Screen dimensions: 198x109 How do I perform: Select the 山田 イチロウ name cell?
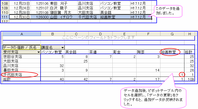pyautogui.click(x=63, y=17)
